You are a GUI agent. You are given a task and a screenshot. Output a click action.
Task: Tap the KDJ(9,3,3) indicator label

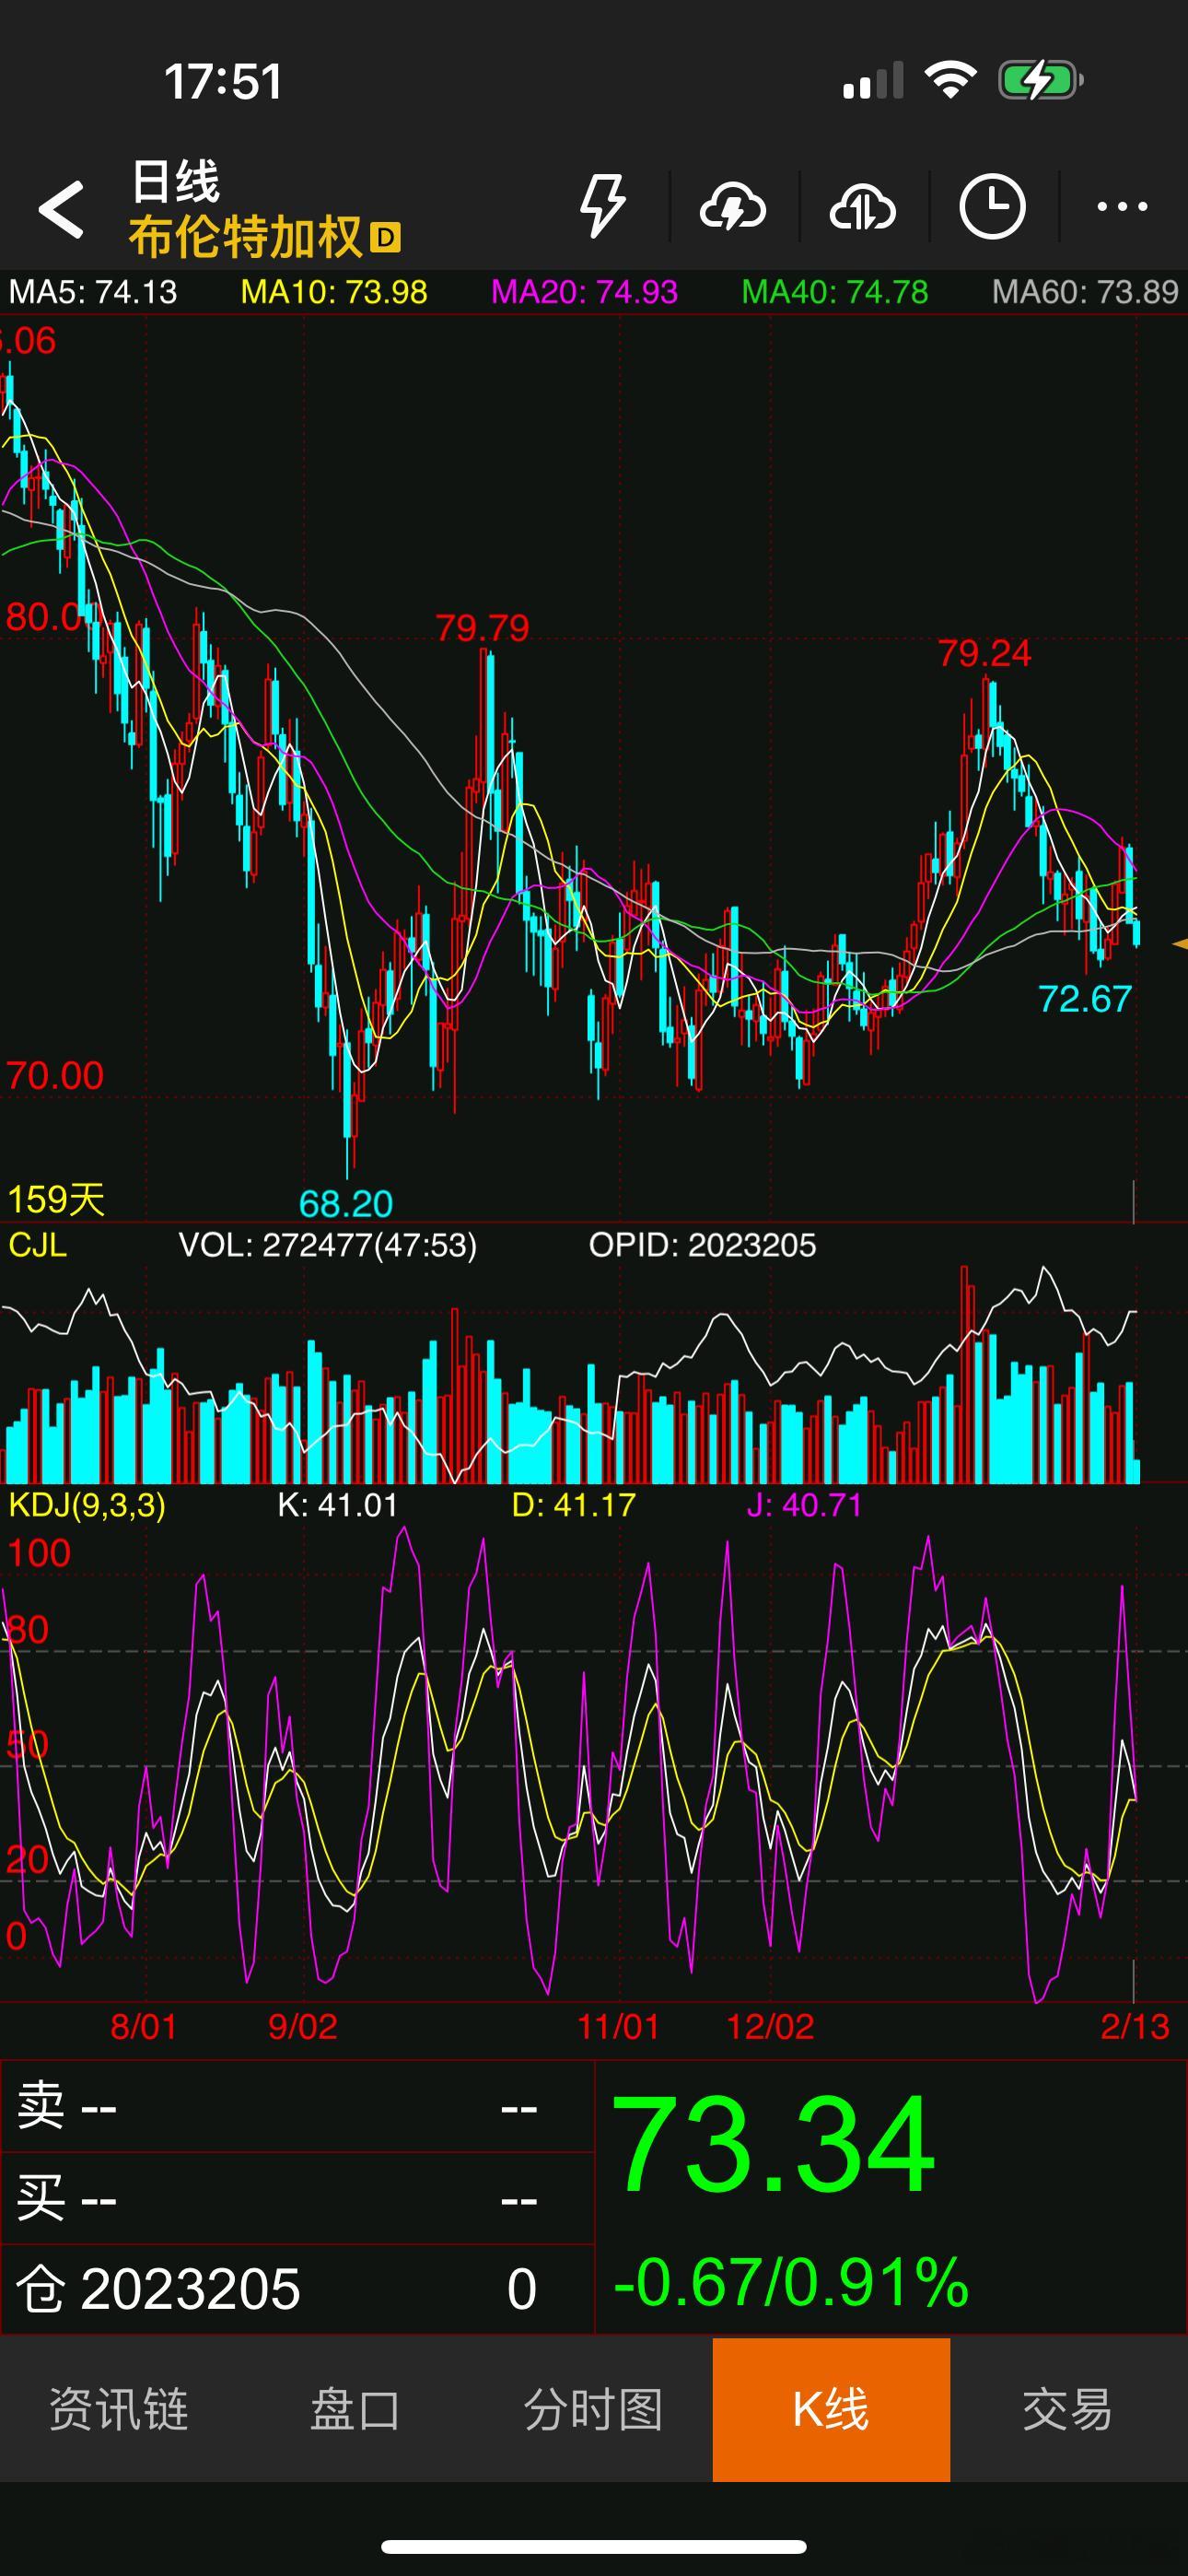point(87,1505)
